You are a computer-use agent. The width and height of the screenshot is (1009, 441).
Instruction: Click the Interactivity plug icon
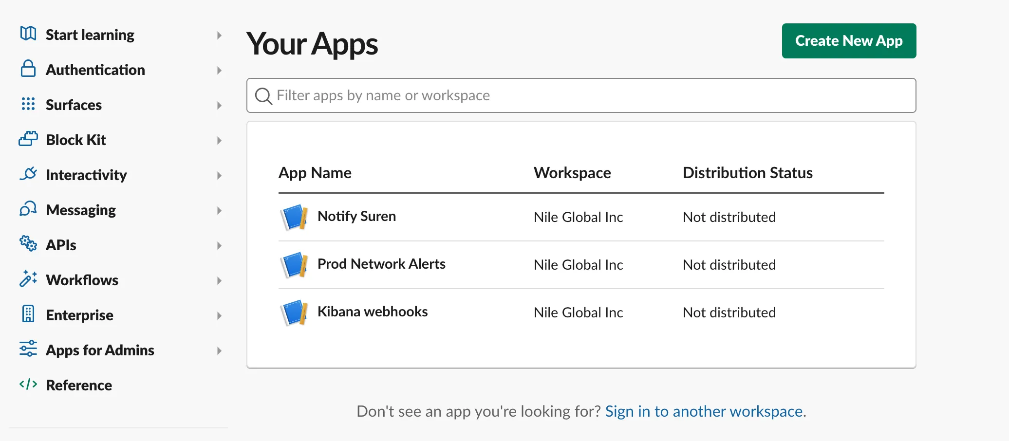point(28,174)
